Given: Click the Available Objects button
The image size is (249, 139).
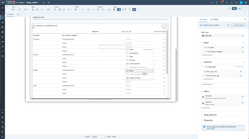Looking at the screenshot, I should pos(238,25).
